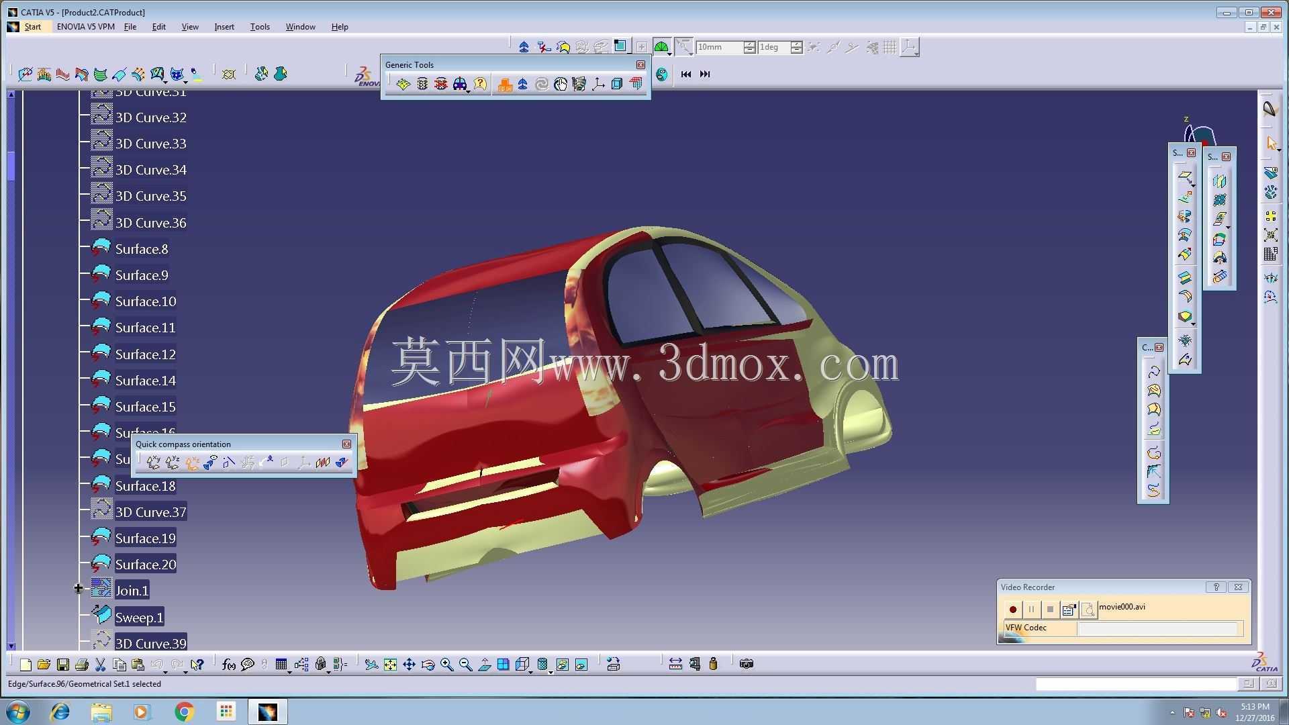Click the skip-to-end playback icon

tap(704, 75)
